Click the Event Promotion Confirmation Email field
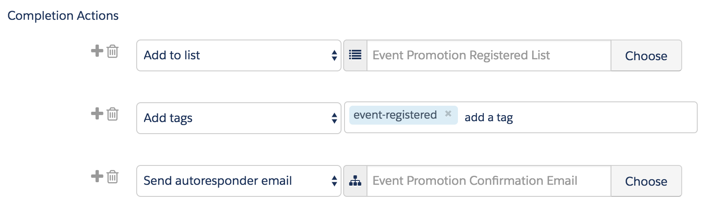 click(489, 181)
